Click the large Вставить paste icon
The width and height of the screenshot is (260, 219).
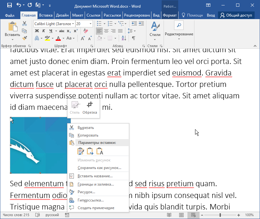pyautogui.click(x=13, y=26)
